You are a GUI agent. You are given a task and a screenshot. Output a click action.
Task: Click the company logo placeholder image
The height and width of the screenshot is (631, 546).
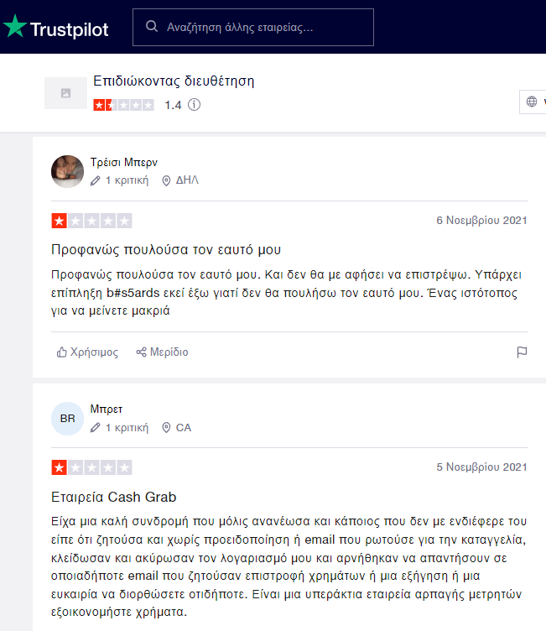[65, 93]
